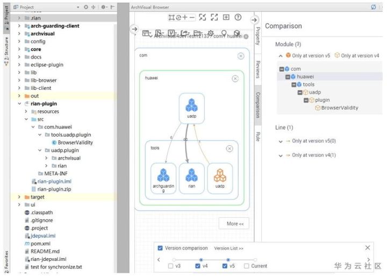The height and width of the screenshot is (277, 387).
Task: Click the rian module node icon
Action: click(x=191, y=175)
